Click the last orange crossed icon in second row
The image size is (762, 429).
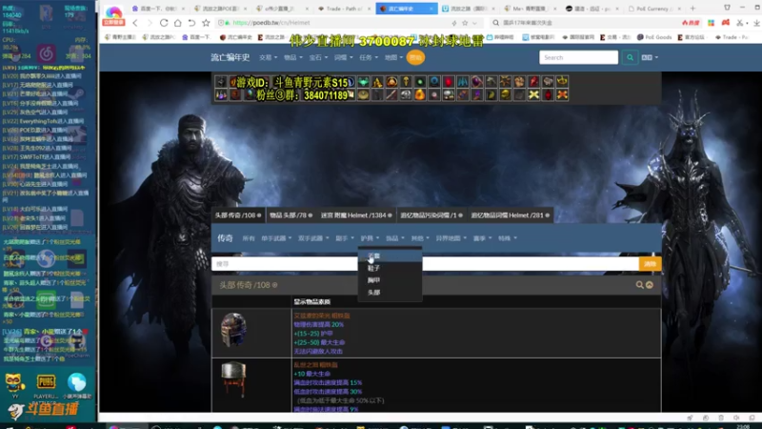point(562,94)
